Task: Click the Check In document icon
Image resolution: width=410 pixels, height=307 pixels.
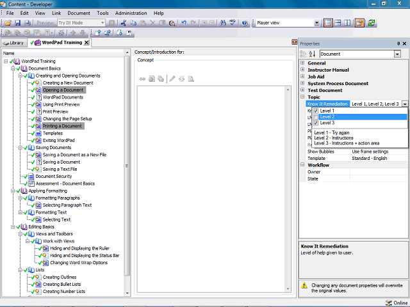Action: 98,33
